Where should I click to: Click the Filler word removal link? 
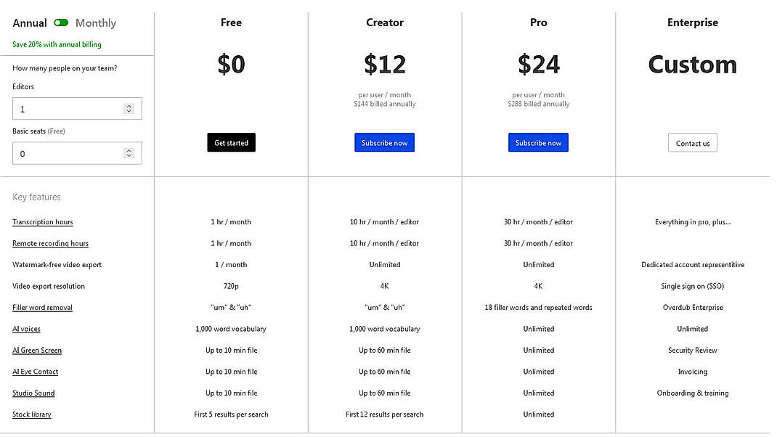click(x=42, y=307)
